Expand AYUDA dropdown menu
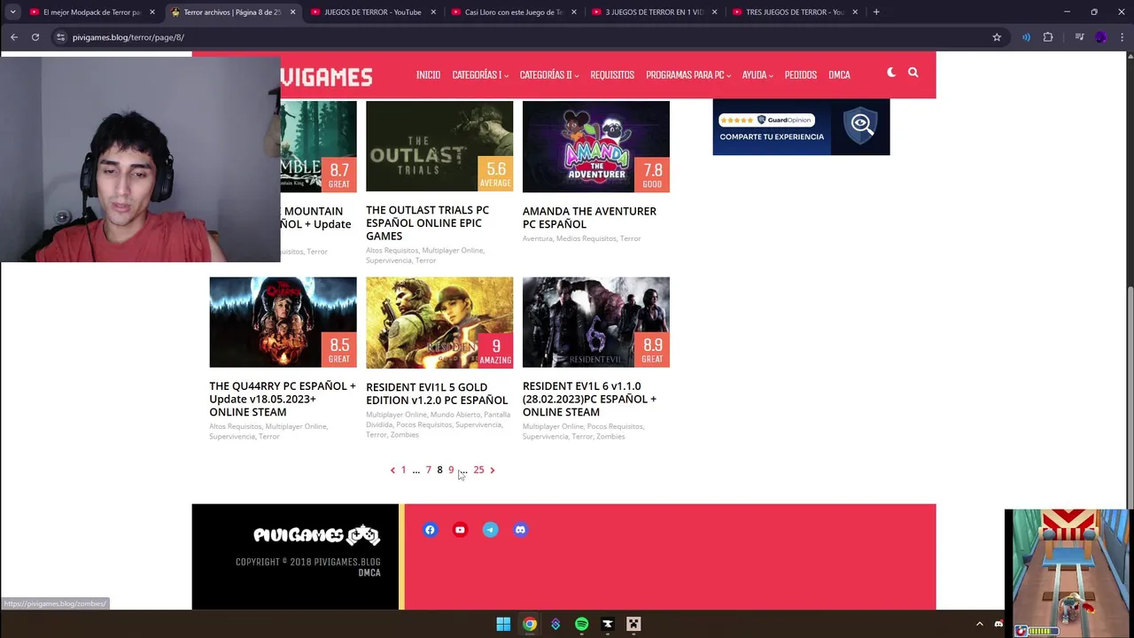Screen dimensions: 1134x638 pyautogui.click(x=757, y=74)
